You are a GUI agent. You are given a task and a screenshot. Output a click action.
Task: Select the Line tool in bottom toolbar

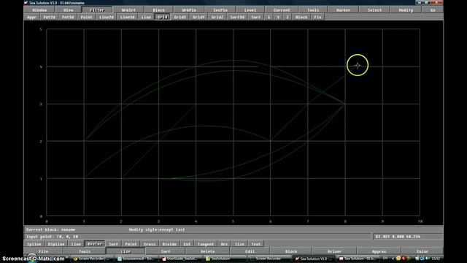pyautogui.click(x=76, y=244)
